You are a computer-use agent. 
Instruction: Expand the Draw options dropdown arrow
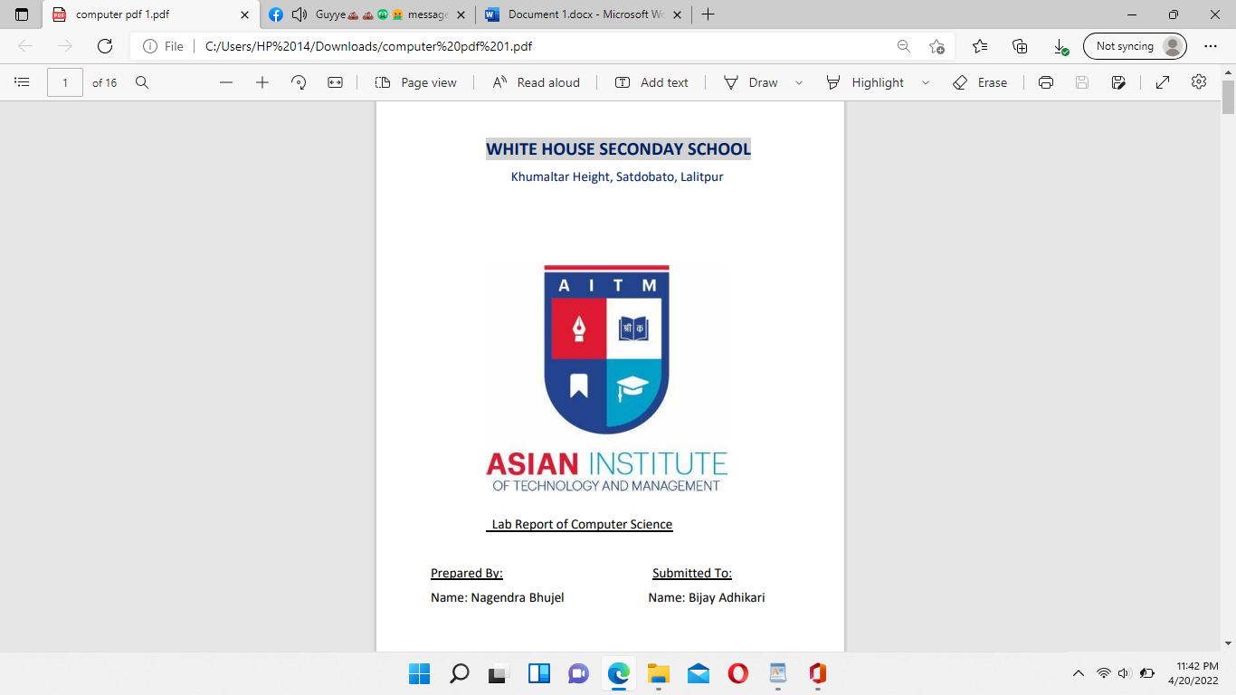[x=799, y=82]
